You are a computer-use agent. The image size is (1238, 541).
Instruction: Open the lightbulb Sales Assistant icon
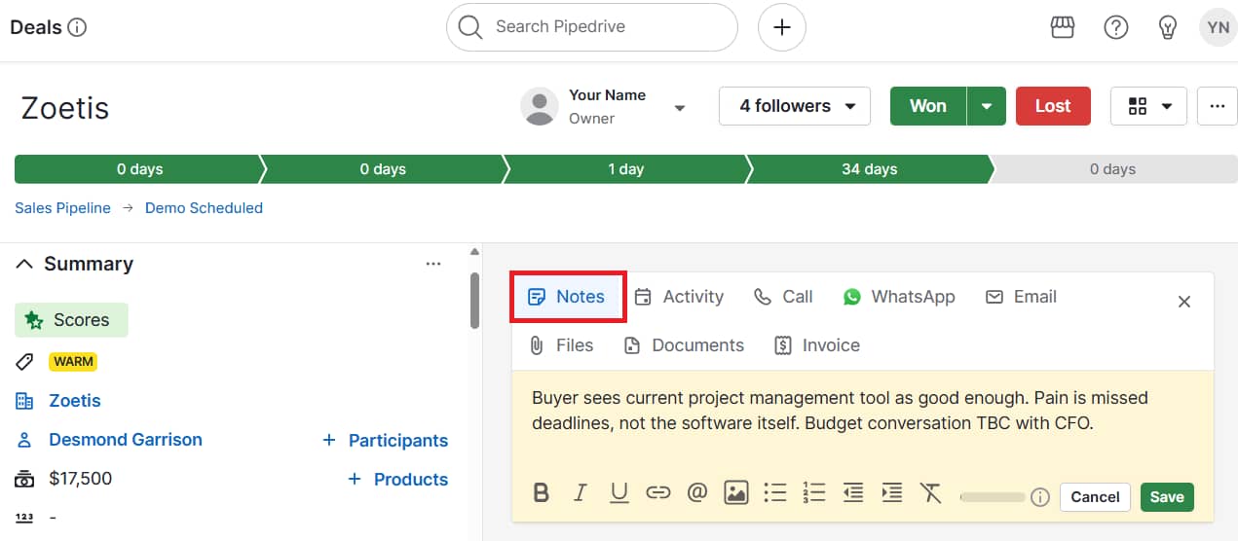point(1167,27)
